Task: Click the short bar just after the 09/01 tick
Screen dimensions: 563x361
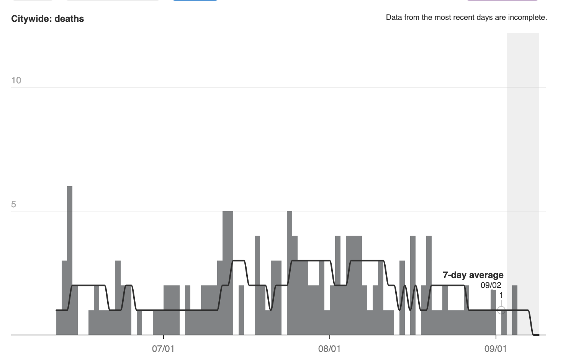Action: (504, 322)
